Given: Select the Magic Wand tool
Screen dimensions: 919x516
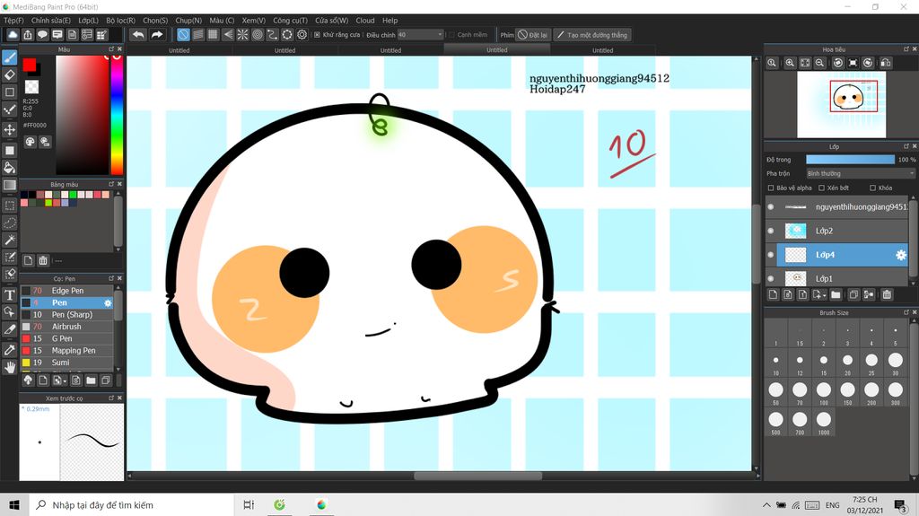Looking at the screenshot, I should pos(9,240).
